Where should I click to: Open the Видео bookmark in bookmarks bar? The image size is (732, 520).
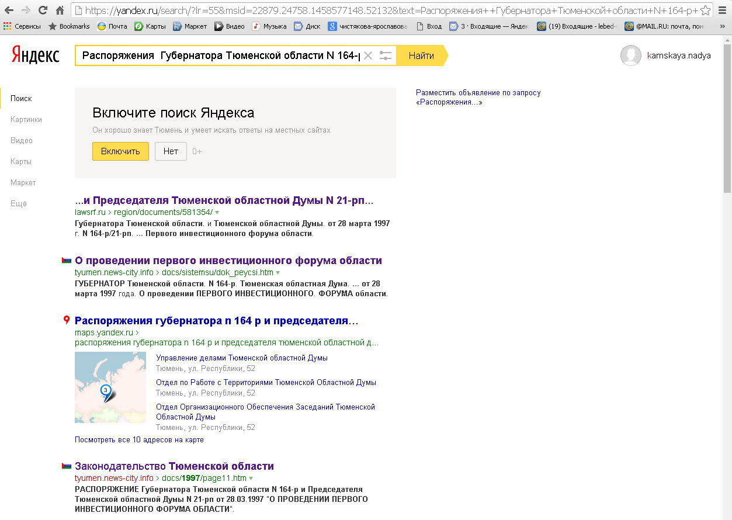230,26
